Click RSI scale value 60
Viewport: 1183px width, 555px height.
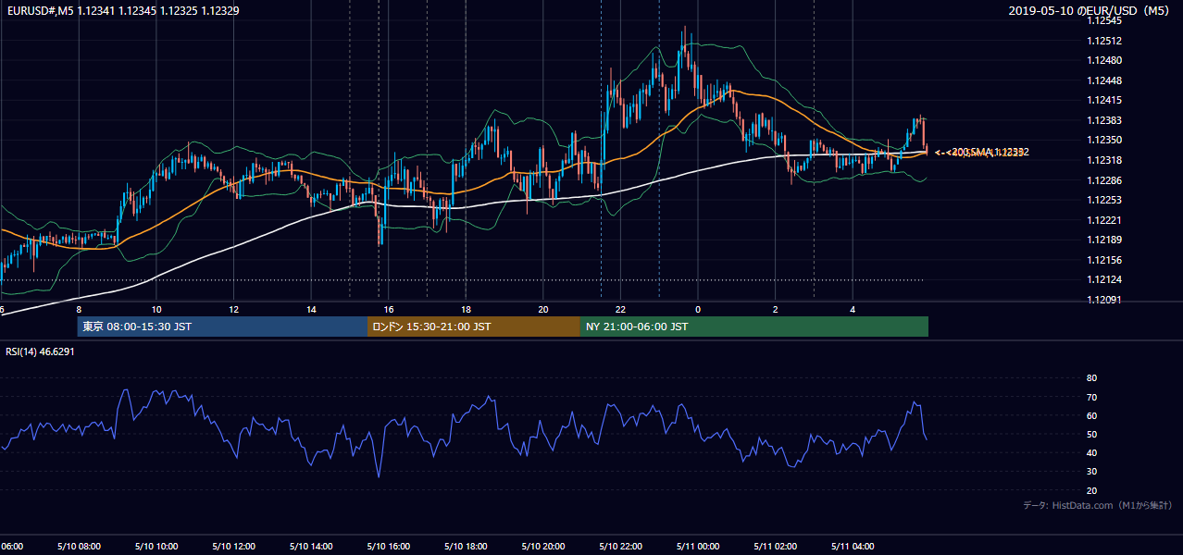tap(1091, 415)
